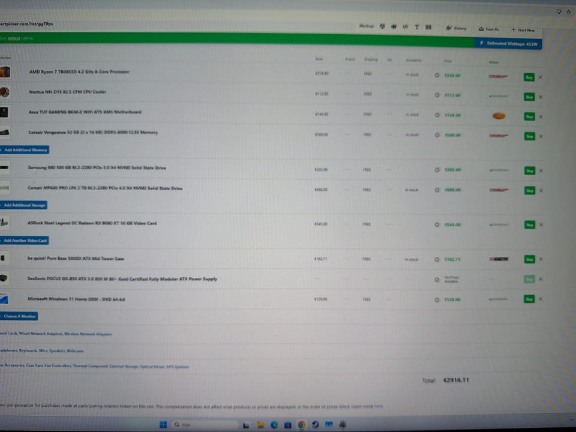Buy the be quiet! Pure Base case
Image resolution: width=576 pixels, height=432 pixels.
[x=529, y=259]
